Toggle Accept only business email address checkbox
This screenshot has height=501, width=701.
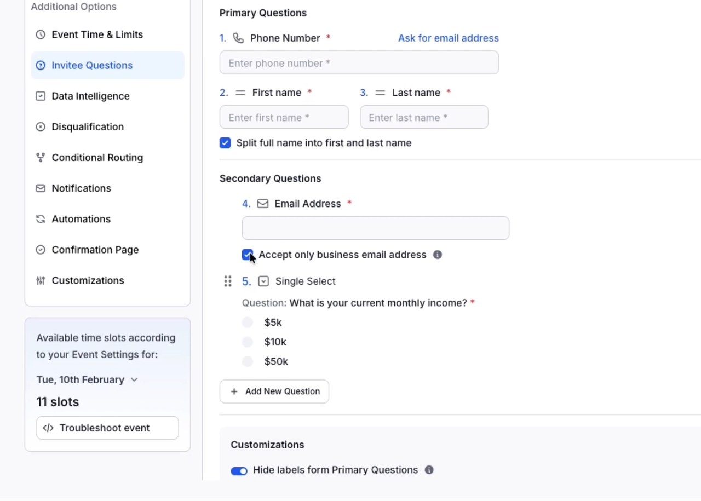[x=248, y=255]
